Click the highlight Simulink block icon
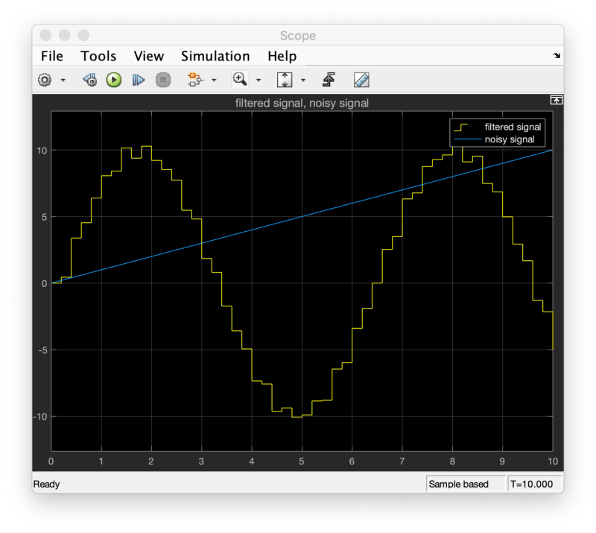The width and height of the screenshot is (596, 533). 195,80
